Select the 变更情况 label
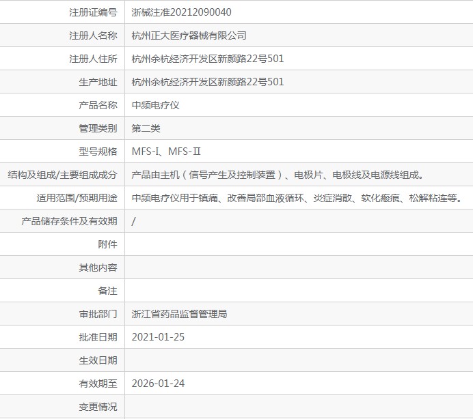The height and width of the screenshot is (419, 473). tap(98, 407)
